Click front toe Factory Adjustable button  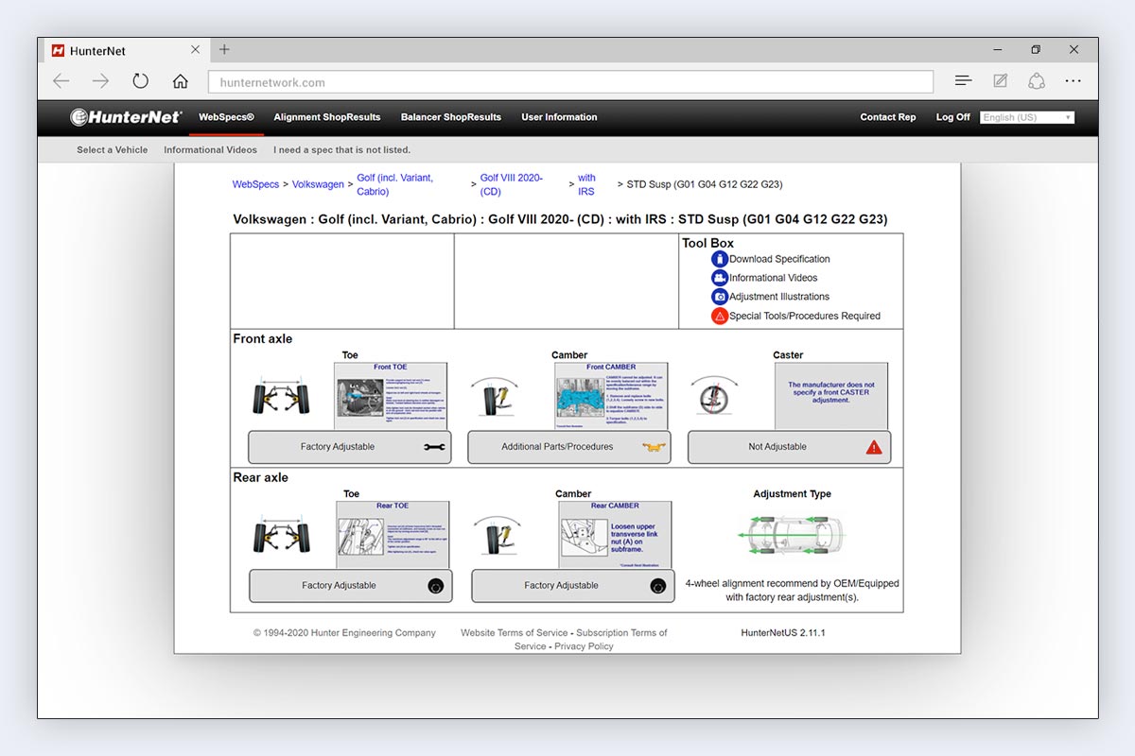(x=350, y=447)
